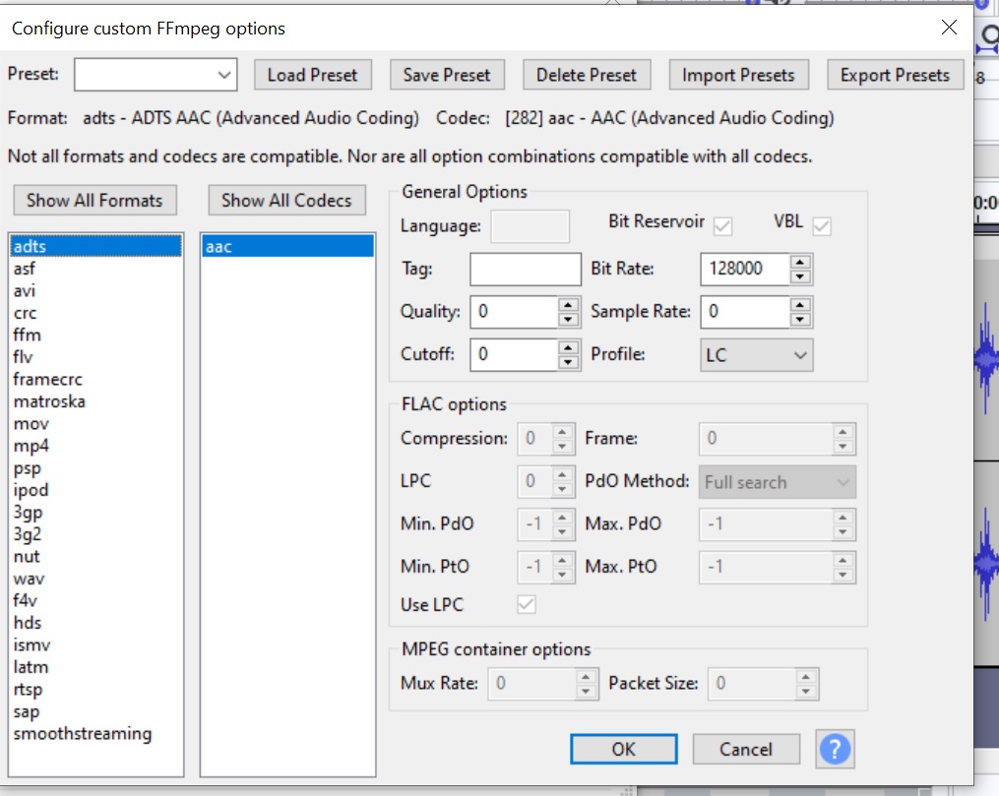Click Show All Formats button
The height and width of the screenshot is (796, 999).
(x=94, y=201)
